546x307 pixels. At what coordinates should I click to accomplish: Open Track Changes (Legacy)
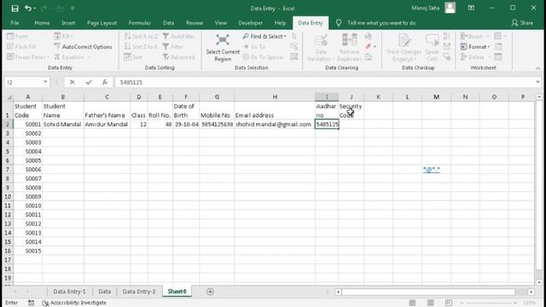pos(404,48)
